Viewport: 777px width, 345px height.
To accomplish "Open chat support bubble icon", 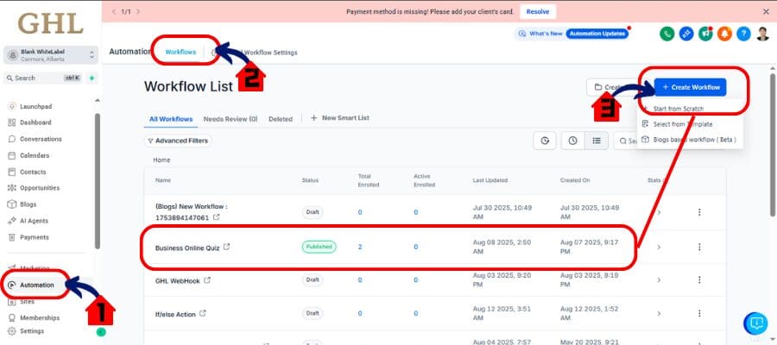I will (x=755, y=323).
